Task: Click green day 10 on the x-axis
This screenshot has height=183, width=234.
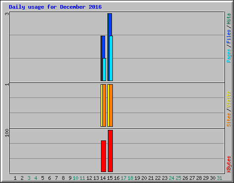Action: click(75, 178)
